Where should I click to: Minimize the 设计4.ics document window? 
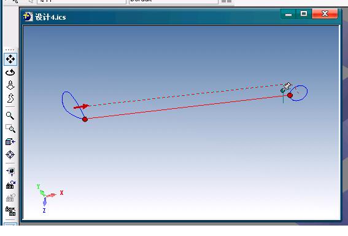point(288,14)
